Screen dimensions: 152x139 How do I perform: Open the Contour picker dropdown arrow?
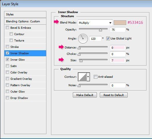click(88, 77)
